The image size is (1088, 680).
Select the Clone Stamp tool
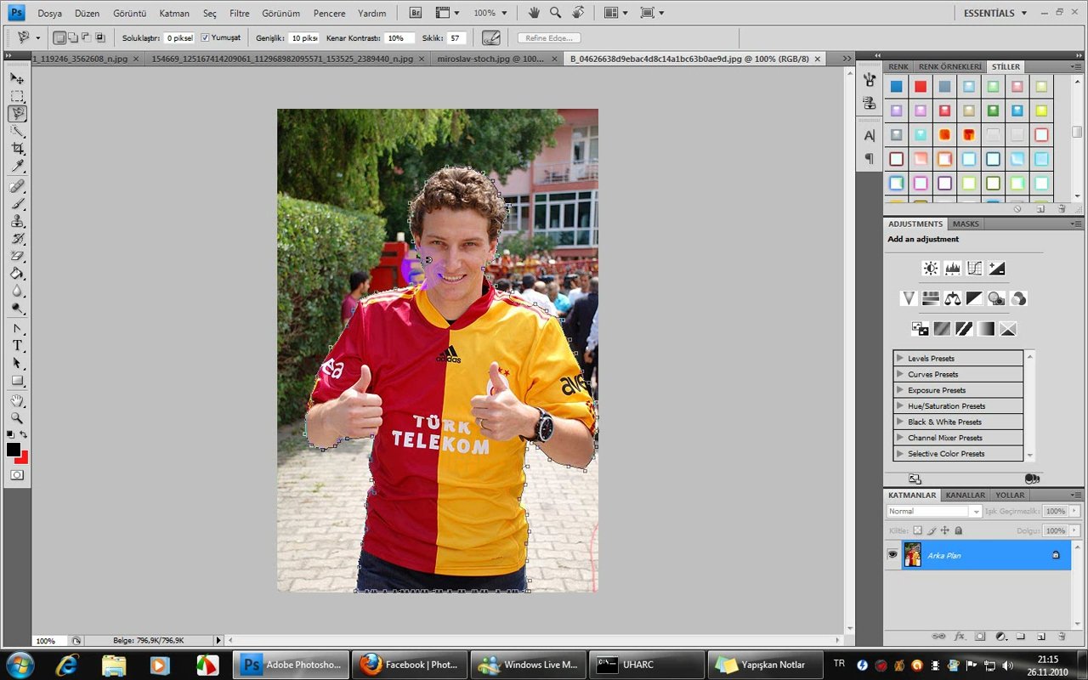17,221
